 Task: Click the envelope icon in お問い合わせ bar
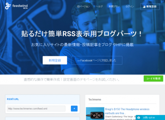pos(139,118)
